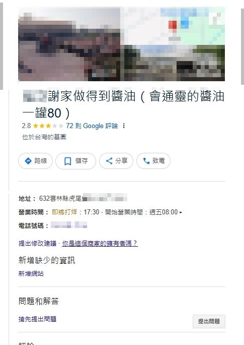Click the 致電 button label

(x=158, y=161)
